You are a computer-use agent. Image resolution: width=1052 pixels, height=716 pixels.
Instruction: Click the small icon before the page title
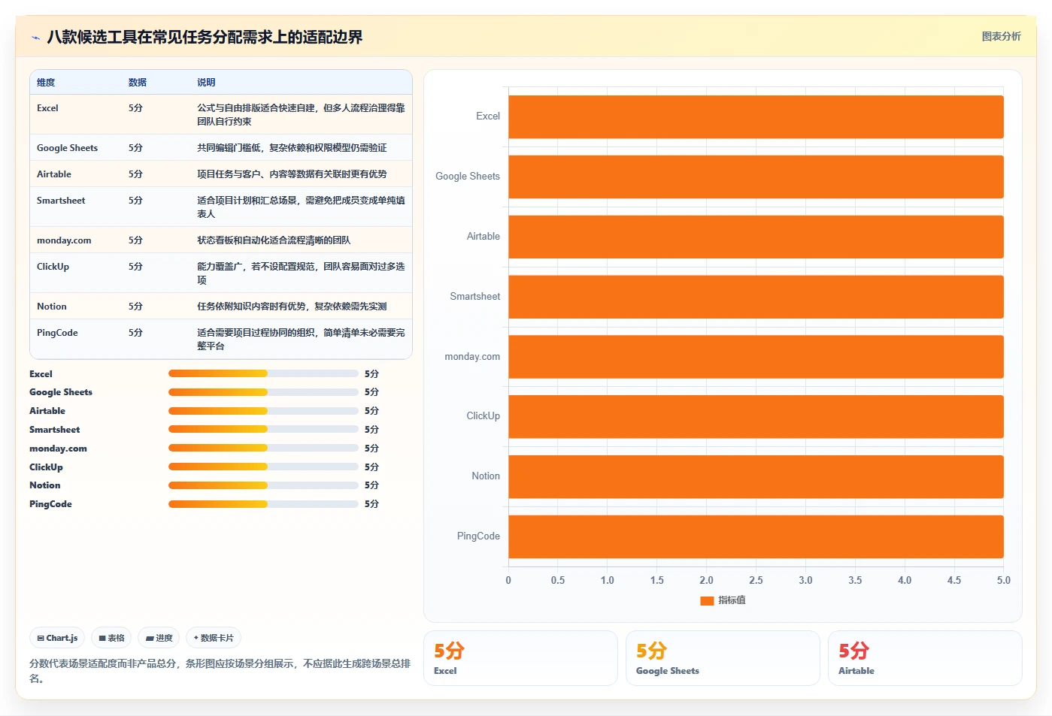coord(35,38)
